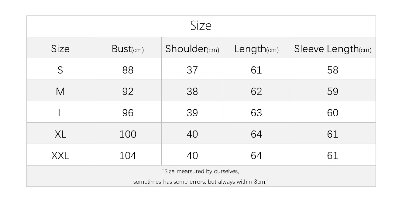
Task: Click the bust value 92
Action: point(128,91)
